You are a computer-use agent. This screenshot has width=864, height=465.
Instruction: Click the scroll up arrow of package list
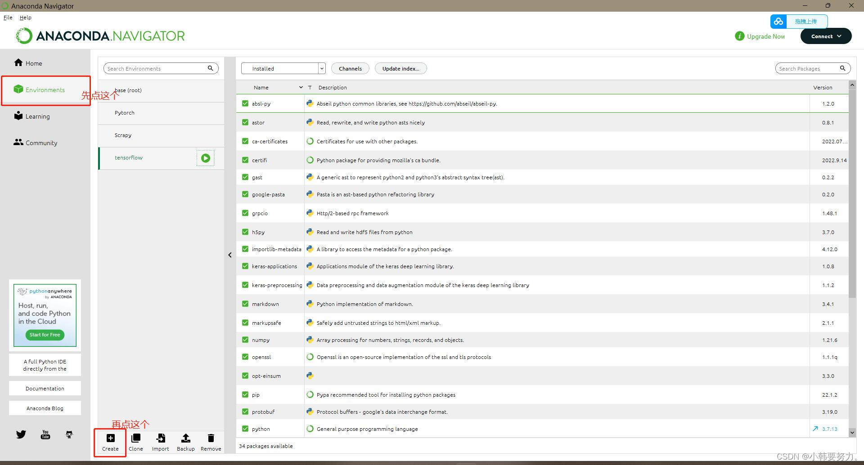pyautogui.click(x=852, y=84)
